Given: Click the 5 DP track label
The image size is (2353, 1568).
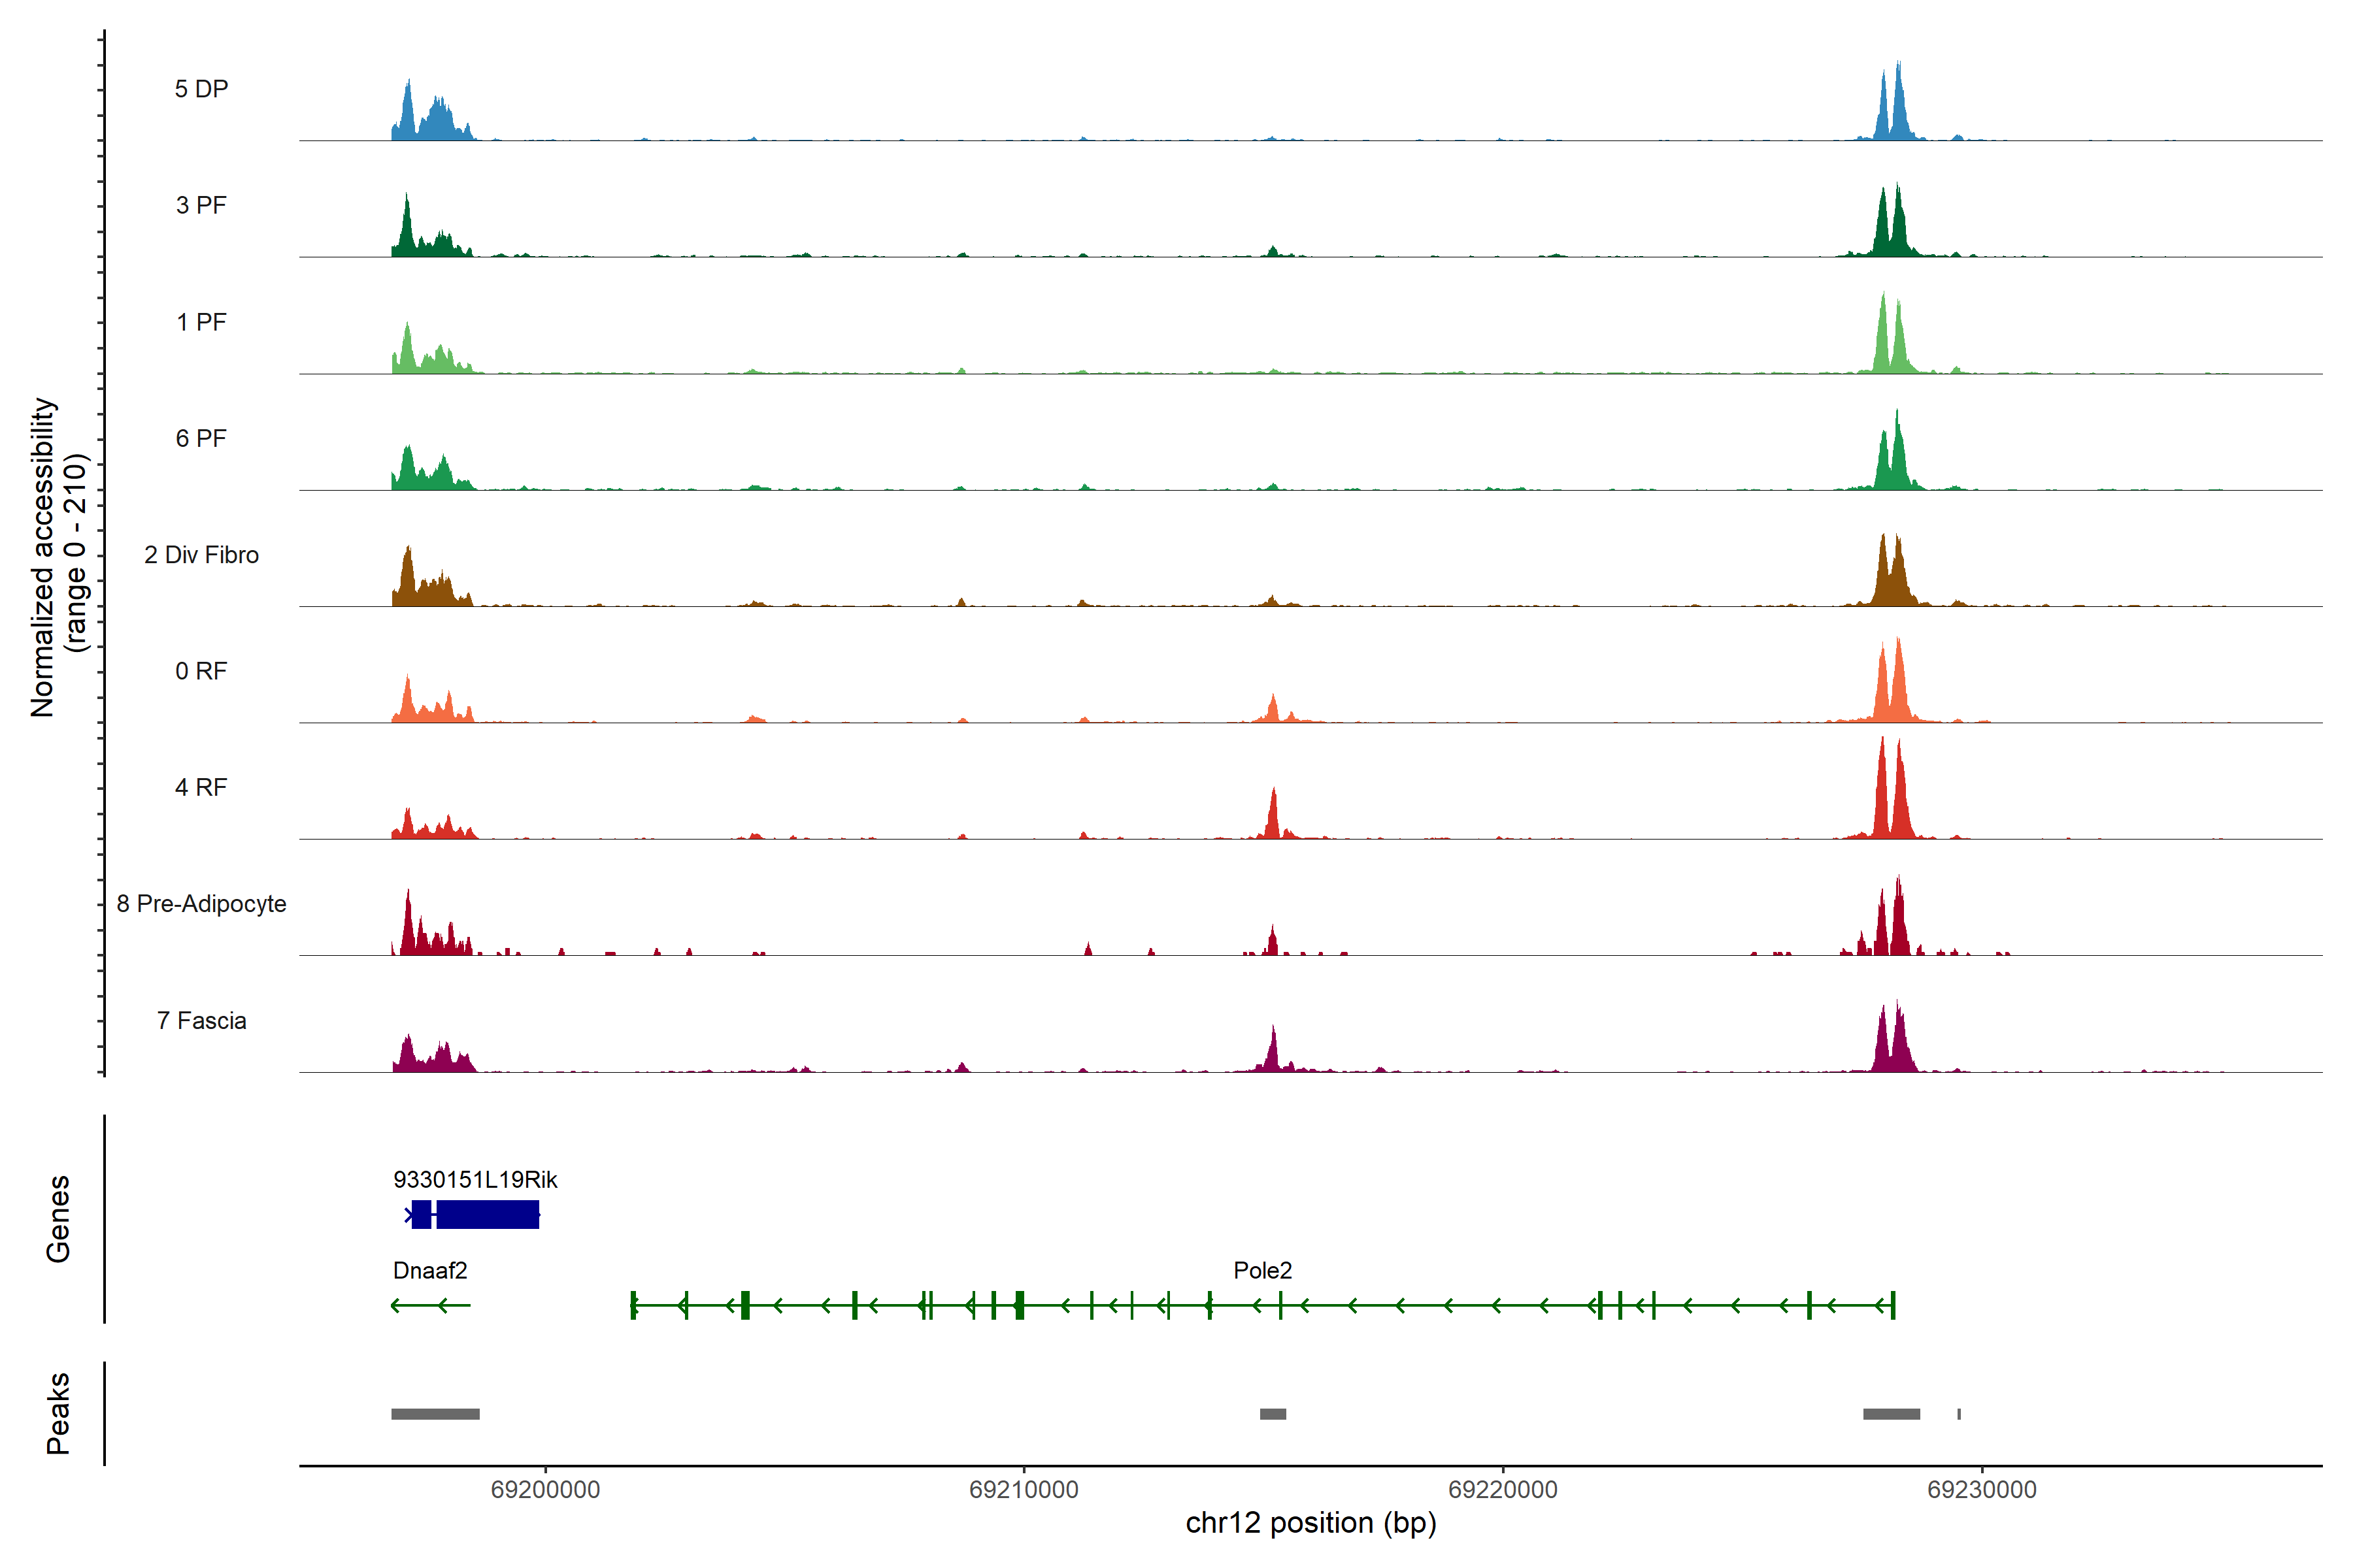Looking at the screenshot, I should (x=201, y=89).
